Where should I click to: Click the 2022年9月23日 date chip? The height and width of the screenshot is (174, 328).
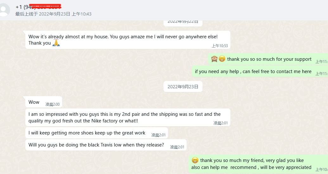183,87
